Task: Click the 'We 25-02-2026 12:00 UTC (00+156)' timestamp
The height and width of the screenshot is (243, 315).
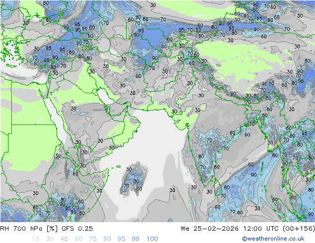Action: point(248,228)
